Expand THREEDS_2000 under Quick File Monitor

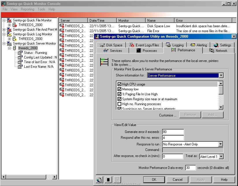tap(10, 25)
